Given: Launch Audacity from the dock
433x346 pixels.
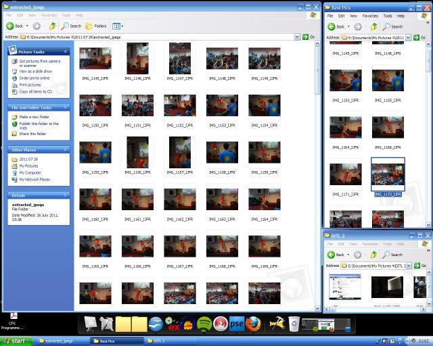Looking at the screenshot, I should tap(189, 324).
